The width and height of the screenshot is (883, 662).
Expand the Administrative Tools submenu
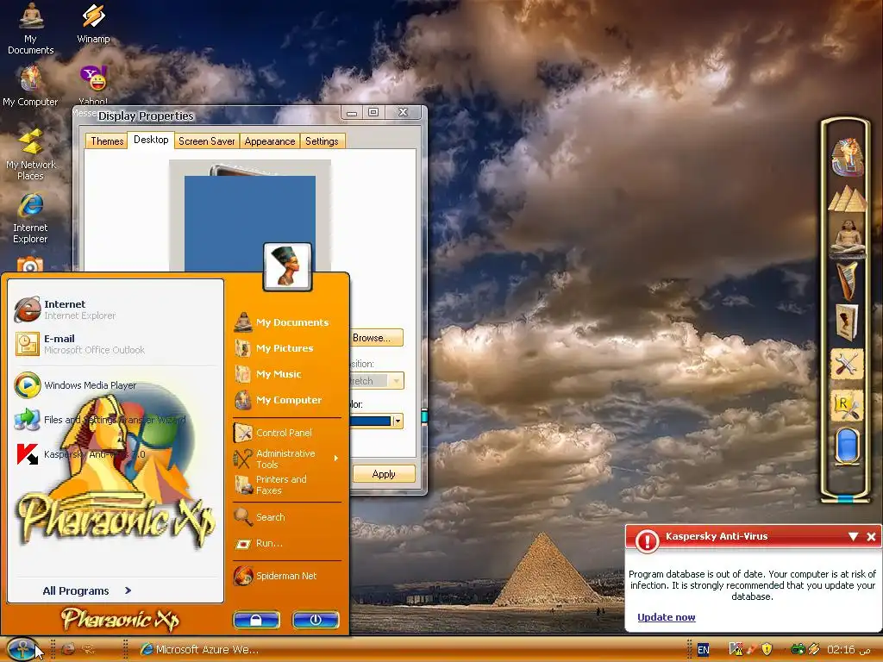[287, 459]
